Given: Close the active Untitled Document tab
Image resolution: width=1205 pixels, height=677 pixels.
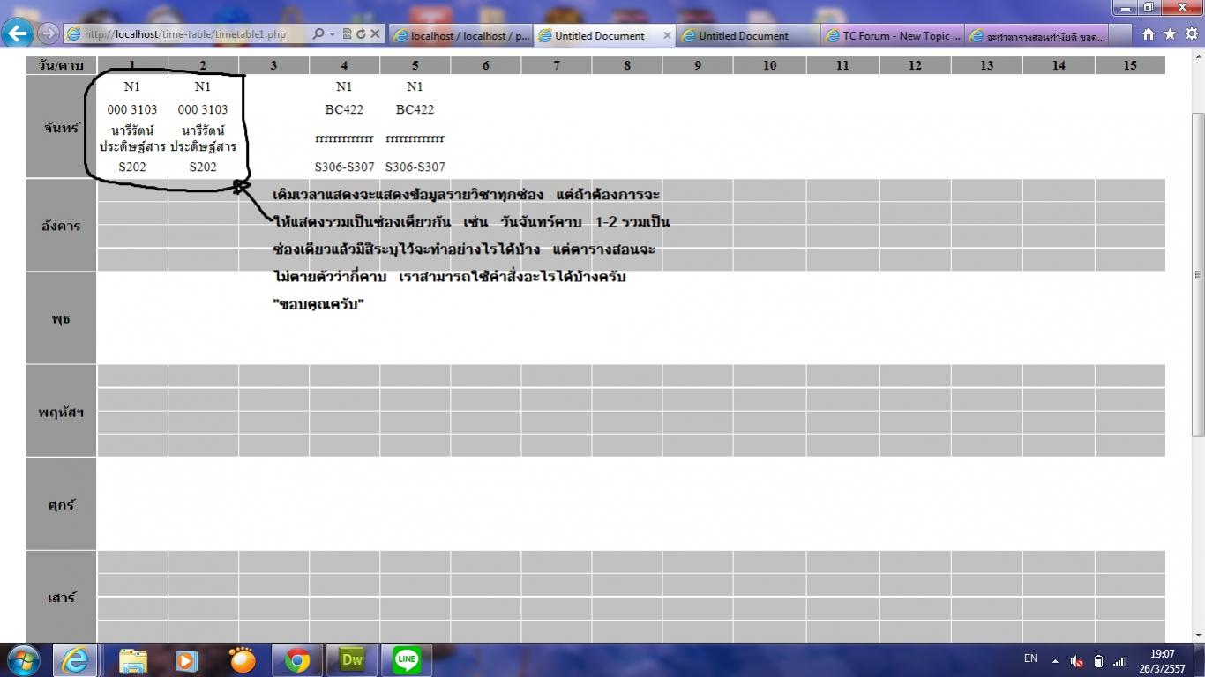Looking at the screenshot, I should pyautogui.click(x=667, y=35).
